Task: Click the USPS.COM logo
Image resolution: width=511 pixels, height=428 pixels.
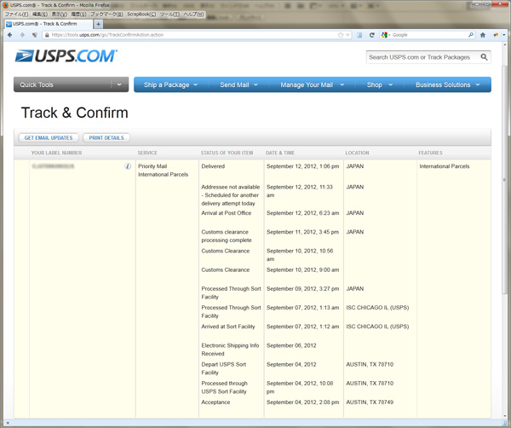Action: pyautogui.click(x=66, y=56)
